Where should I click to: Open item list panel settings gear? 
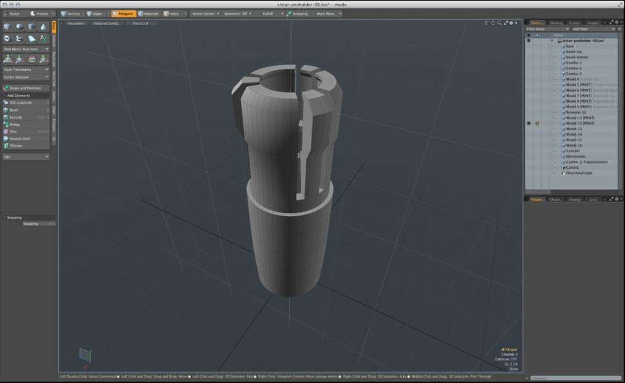coord(617,23)
